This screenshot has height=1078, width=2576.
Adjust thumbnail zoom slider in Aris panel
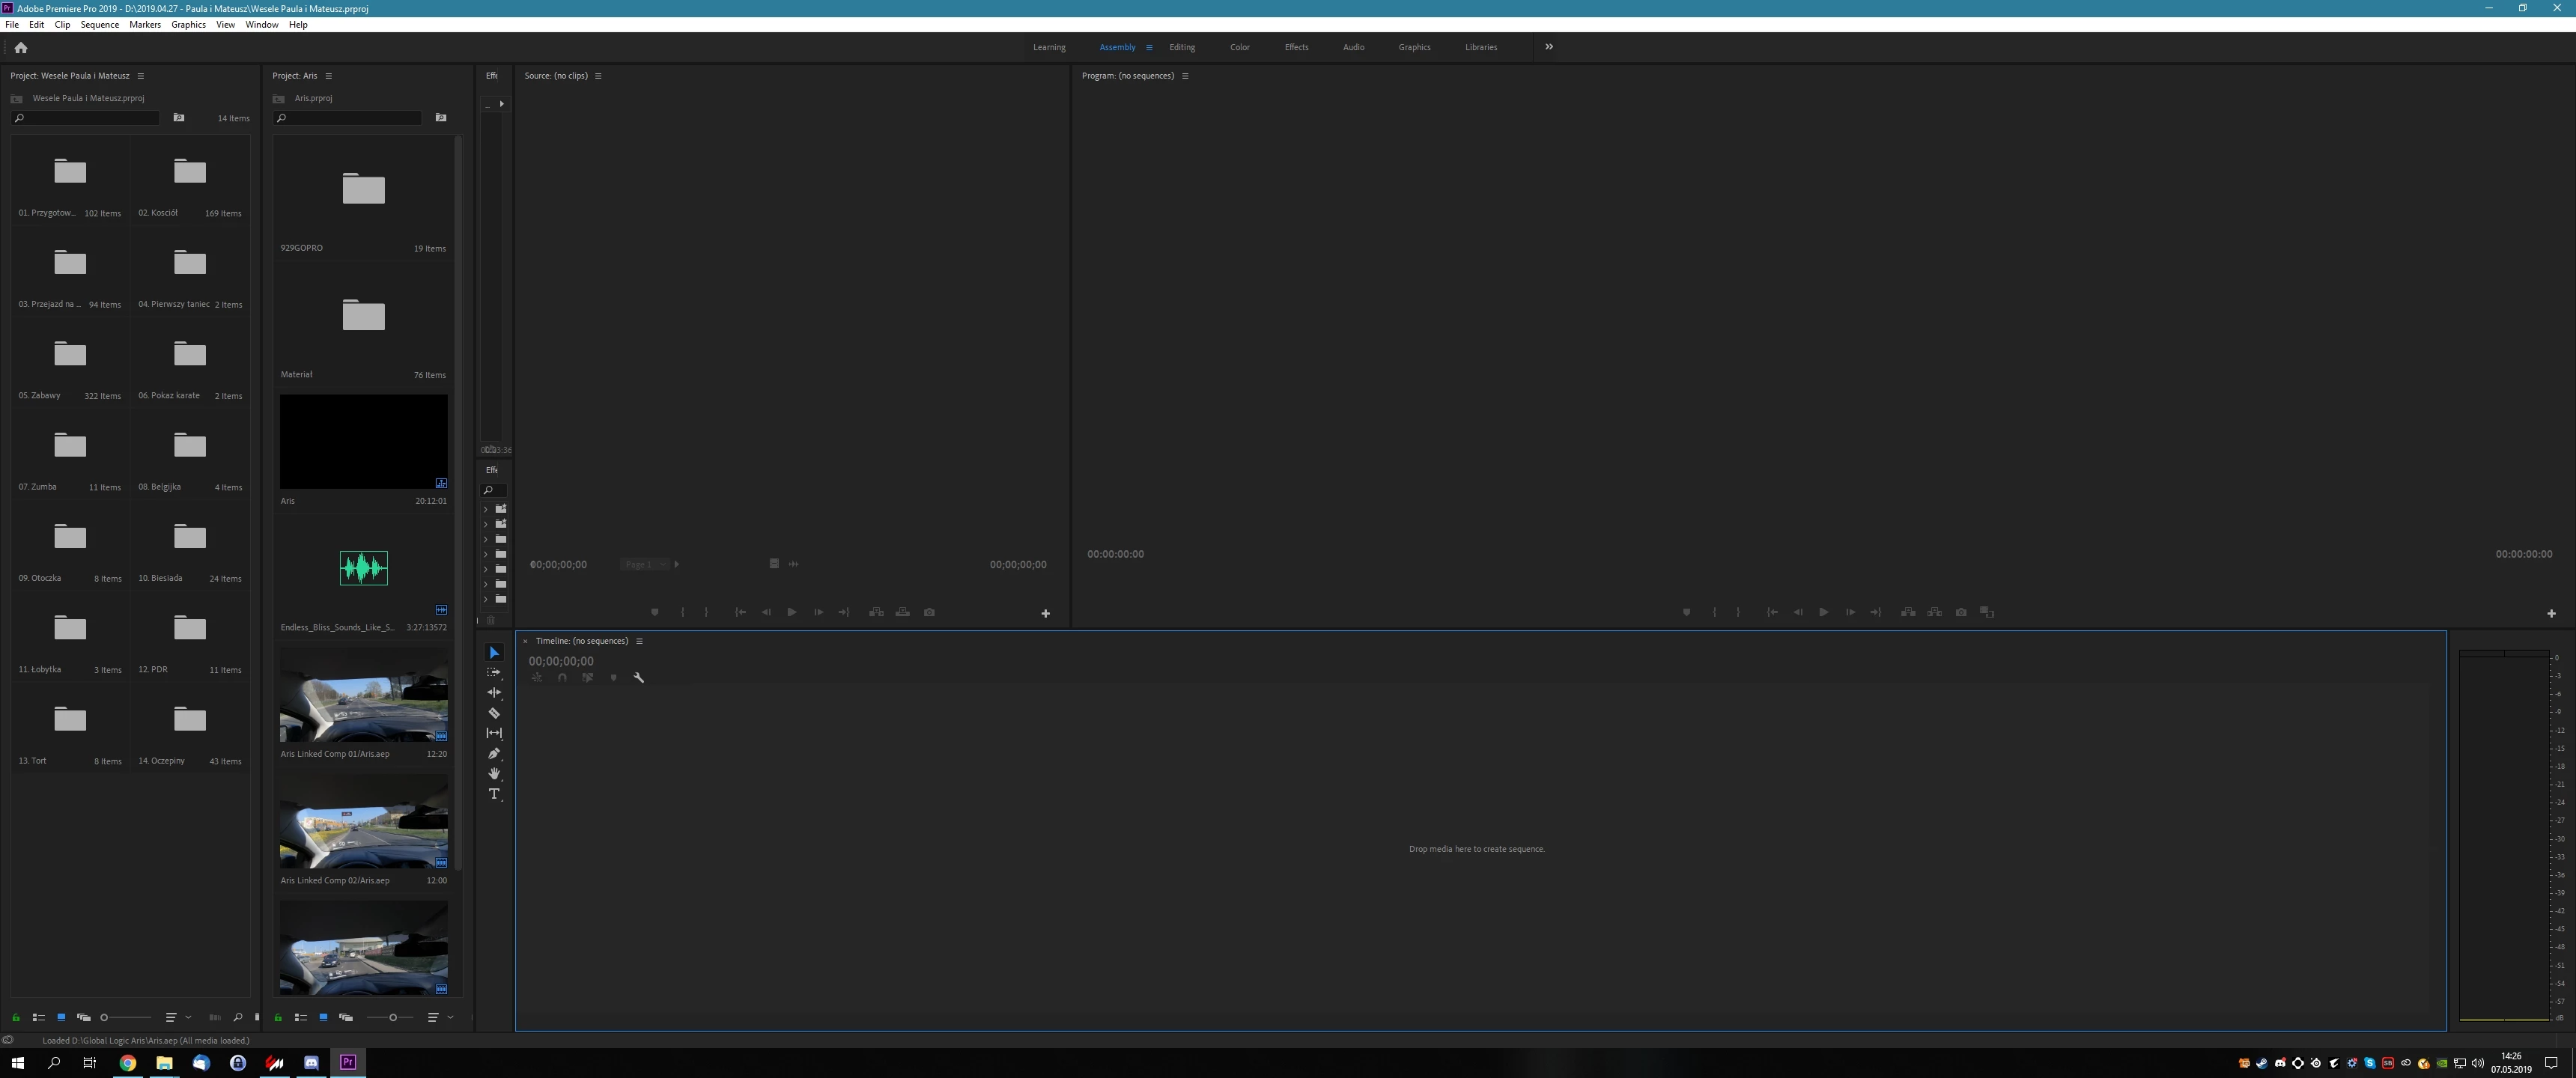(392, 1017)
